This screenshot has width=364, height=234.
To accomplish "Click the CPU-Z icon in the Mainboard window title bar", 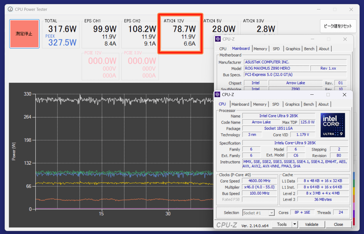I will pos(218,39).
